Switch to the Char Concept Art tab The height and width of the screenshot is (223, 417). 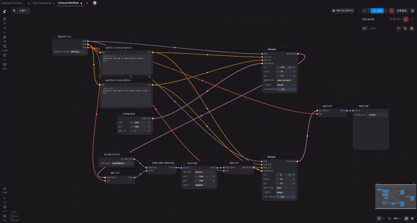(42, 3)
